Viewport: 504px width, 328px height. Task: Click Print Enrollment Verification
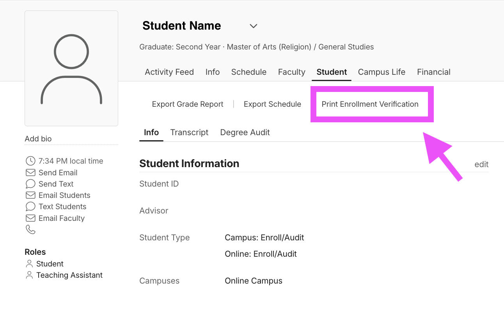[370, 104]
